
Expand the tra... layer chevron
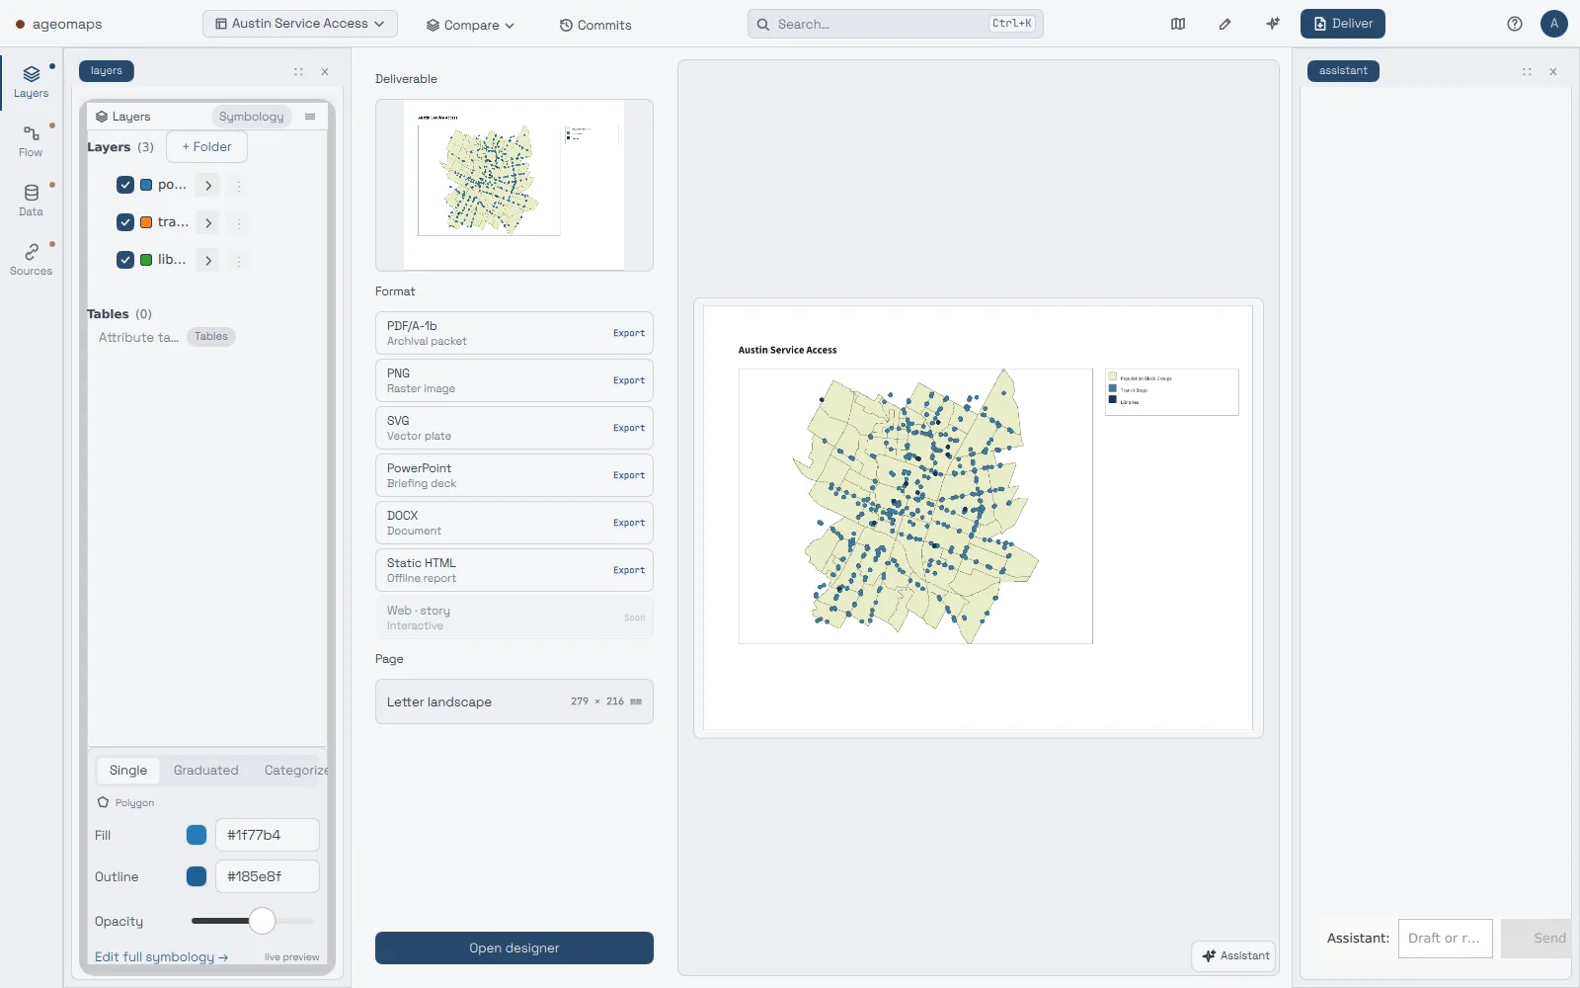pyautogui.click(x=207, y=223)
